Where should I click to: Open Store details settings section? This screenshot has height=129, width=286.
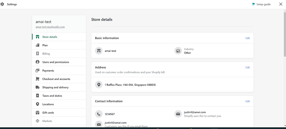[x=59, y=37]
